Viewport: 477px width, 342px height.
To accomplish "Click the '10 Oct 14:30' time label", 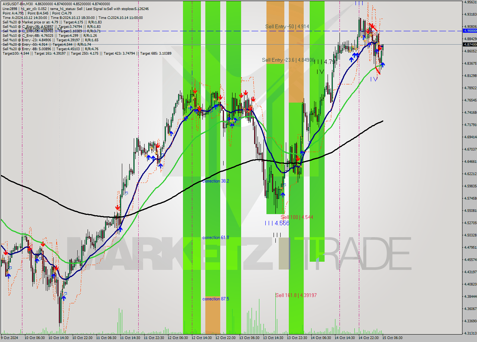I will (58, 338).
